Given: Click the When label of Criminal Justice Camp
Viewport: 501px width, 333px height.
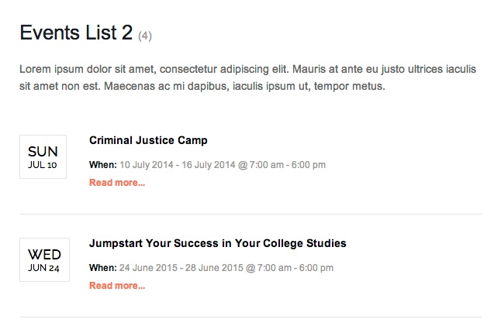Looking at the screenshot, I should 102,165.
